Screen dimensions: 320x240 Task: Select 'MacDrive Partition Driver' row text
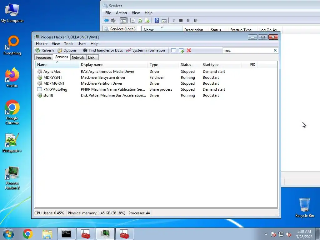(102, 83)
